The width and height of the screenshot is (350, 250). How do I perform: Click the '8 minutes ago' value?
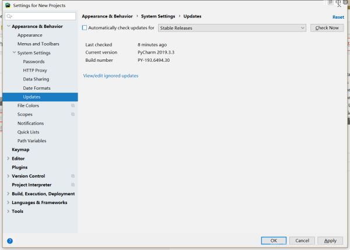pyautogui.click(x=152, y=45)
